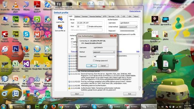The image size is (194, 109).
Task: Open the iTools desktop shortcut
Action: [5, 95]
